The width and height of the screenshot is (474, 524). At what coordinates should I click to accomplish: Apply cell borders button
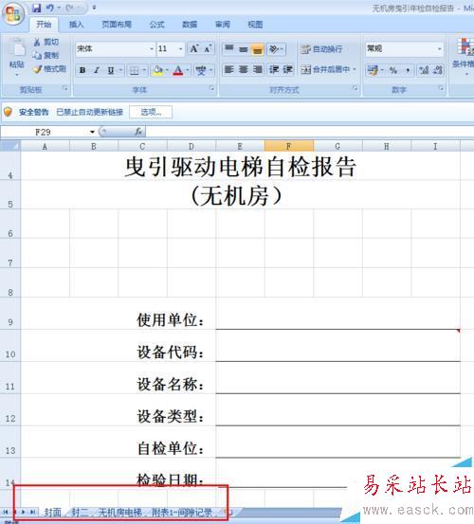134,70
